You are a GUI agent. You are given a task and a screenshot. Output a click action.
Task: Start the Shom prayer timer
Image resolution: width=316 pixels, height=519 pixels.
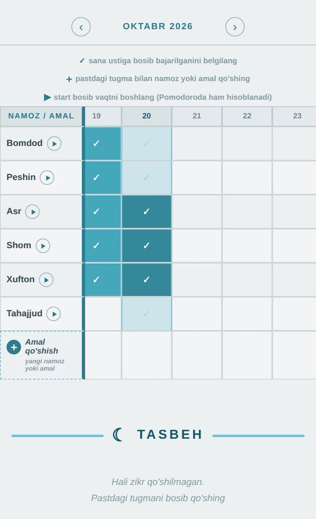[x=43, y=246]
